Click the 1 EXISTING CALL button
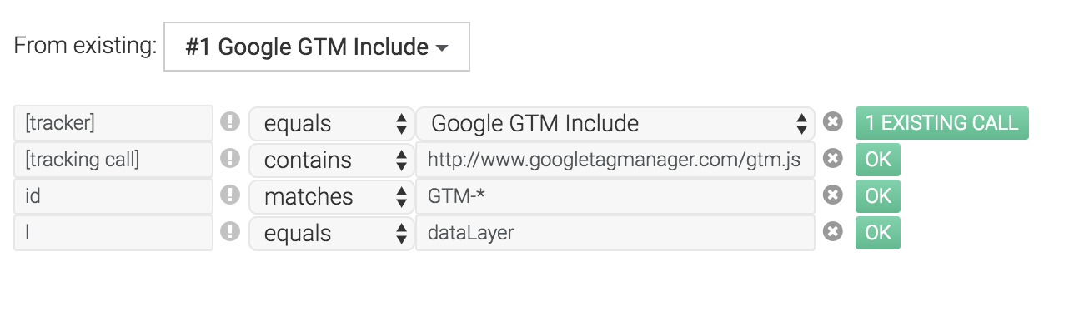 point(942,123)
